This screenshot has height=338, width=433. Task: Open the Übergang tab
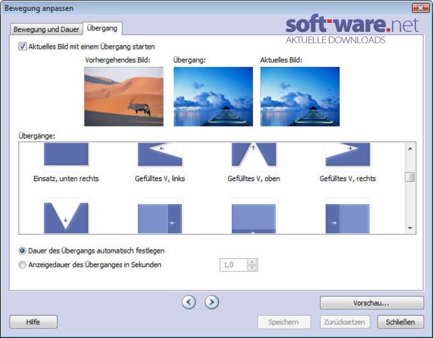click(102, 28)
